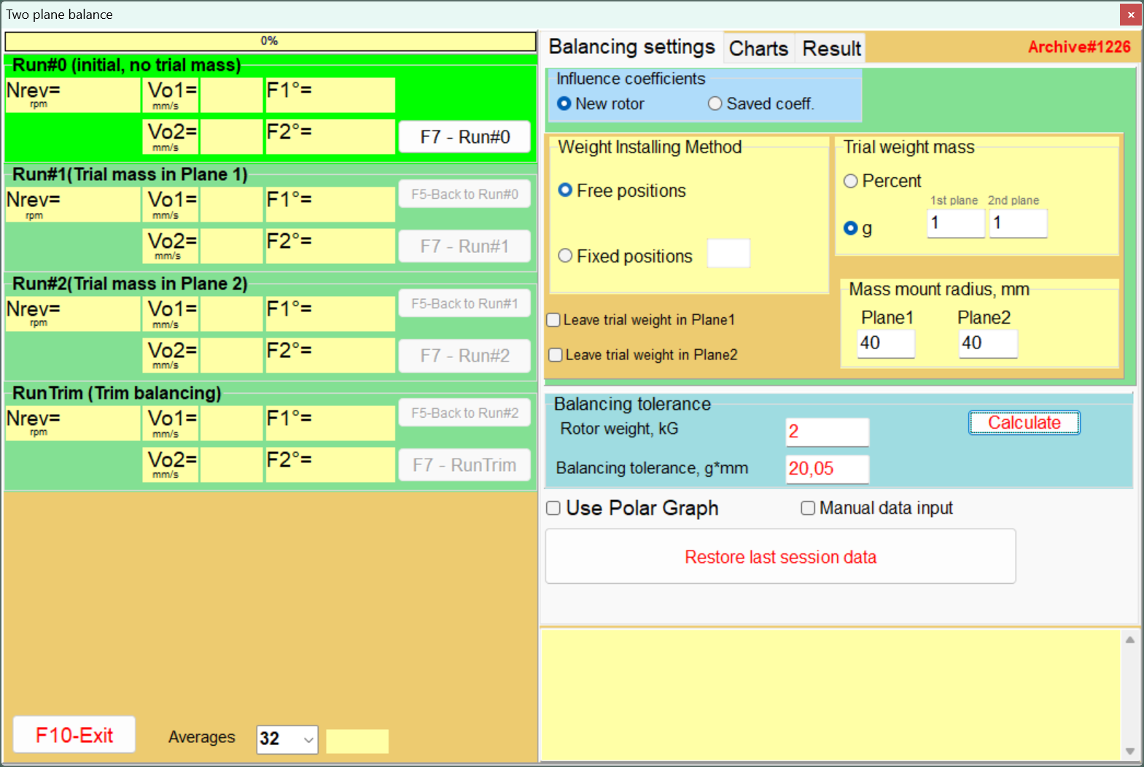Close the Two plane balance window
The height and width of the screenshot is (767, 1144).
[1130, 15]
